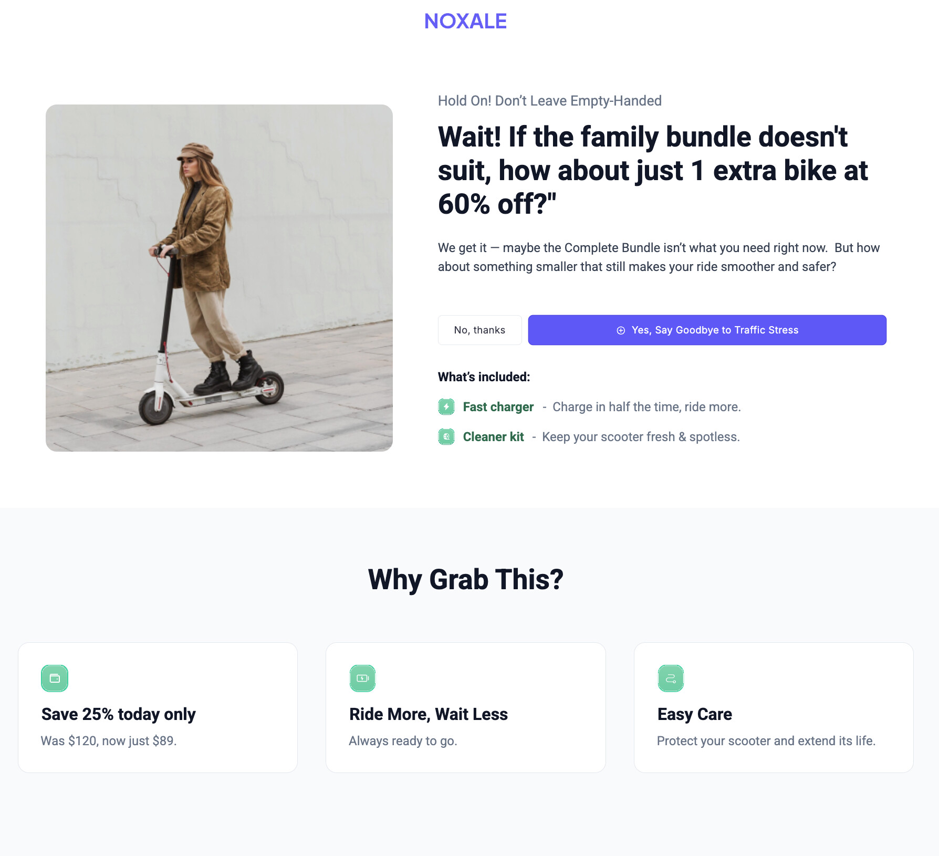This screenshot has width=939, height=856.
Task: Click the NOXALE logo
Action: [x=465, y=22]
